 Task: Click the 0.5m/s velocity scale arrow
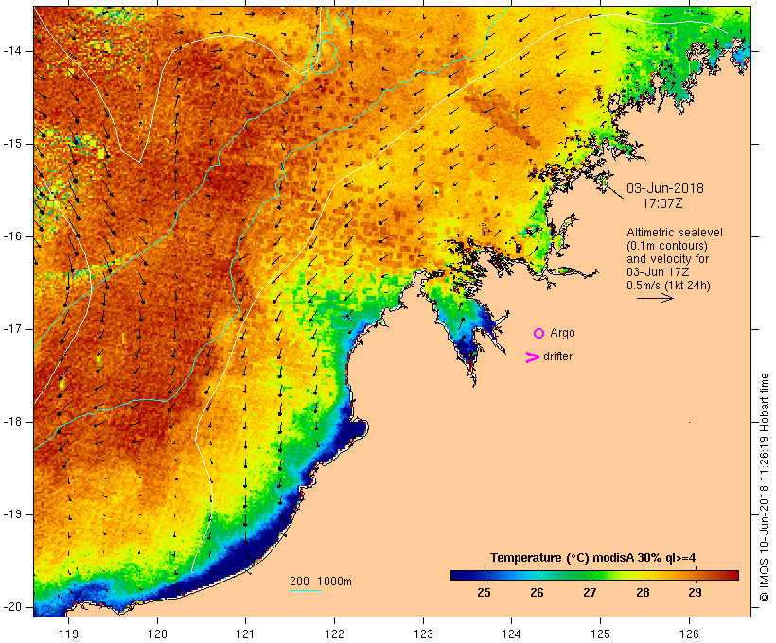[x=655, y=298]
